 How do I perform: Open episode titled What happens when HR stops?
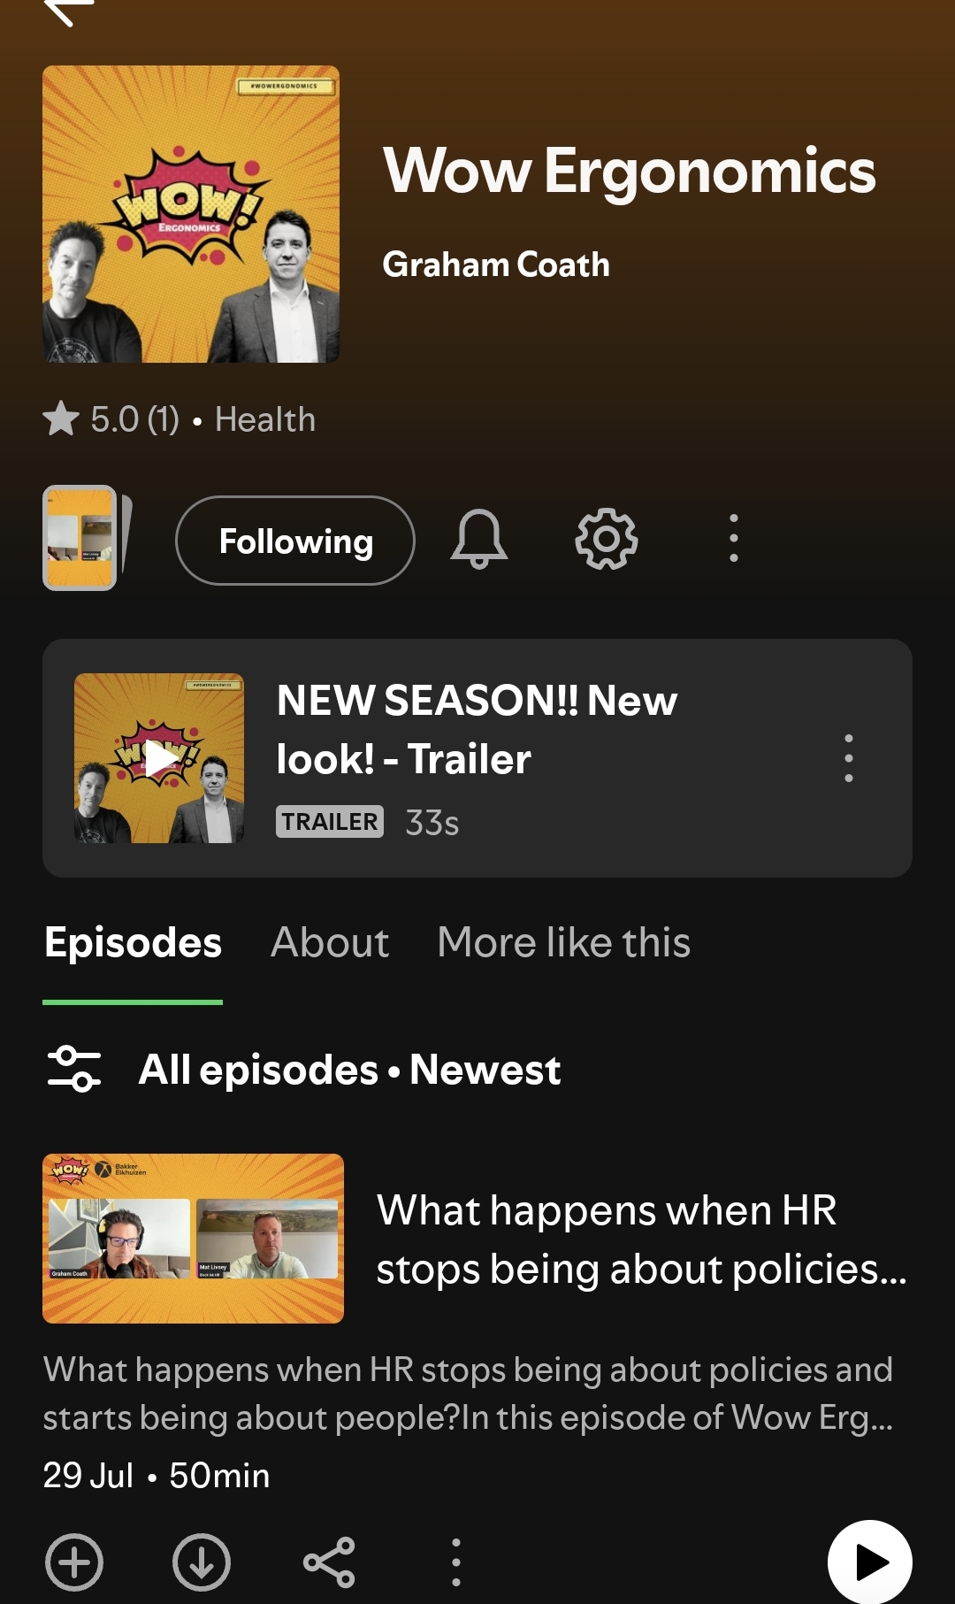(x=641, y=1239)
